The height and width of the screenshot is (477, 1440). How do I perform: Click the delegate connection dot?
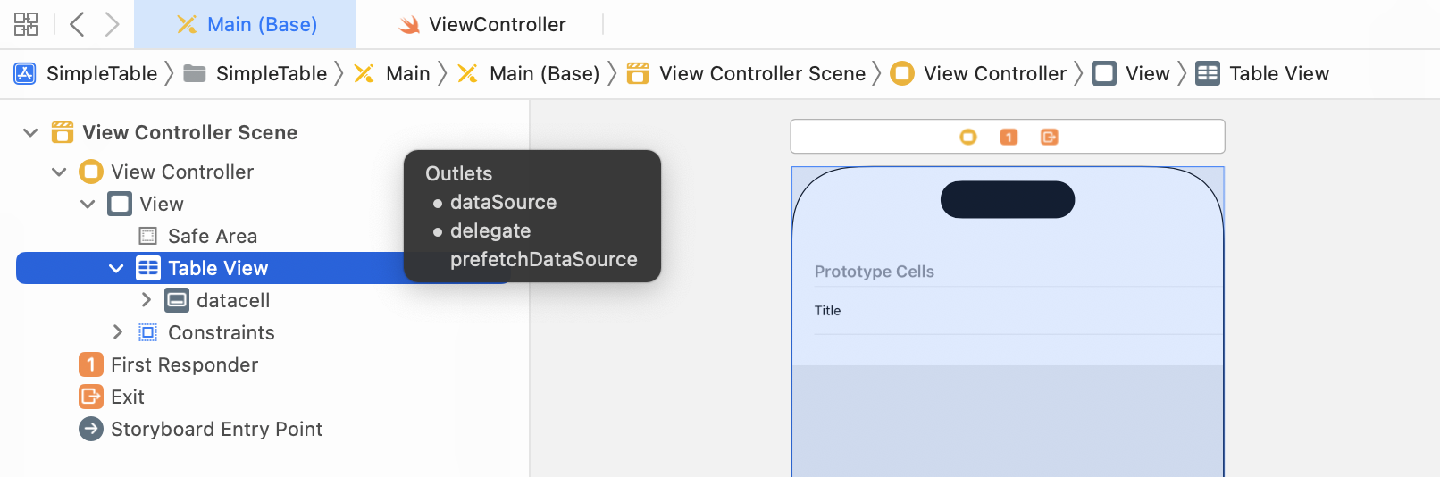438,232
